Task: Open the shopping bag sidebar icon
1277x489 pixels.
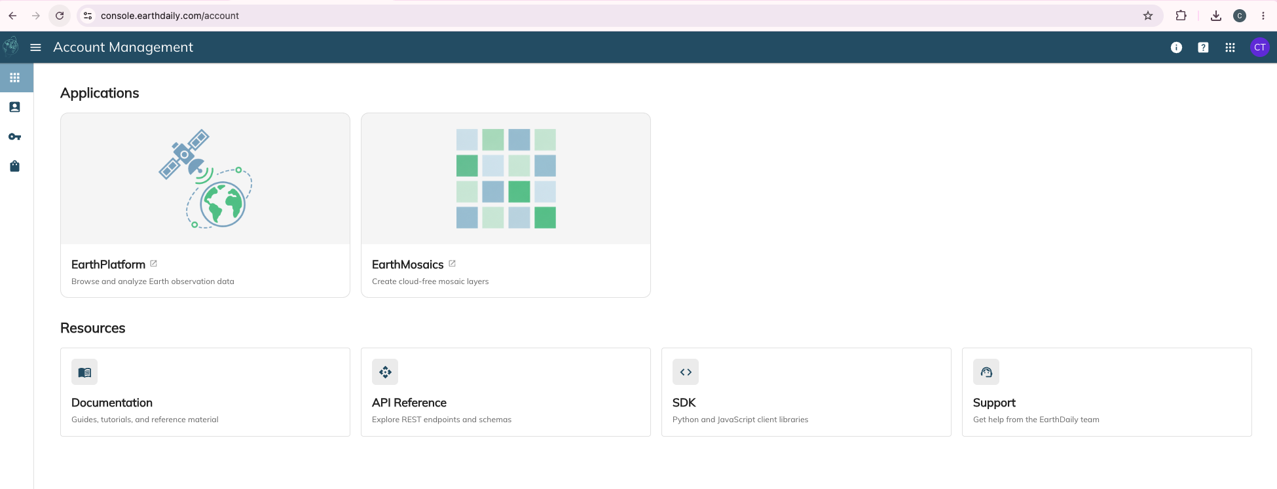Action: coord(15,166)
